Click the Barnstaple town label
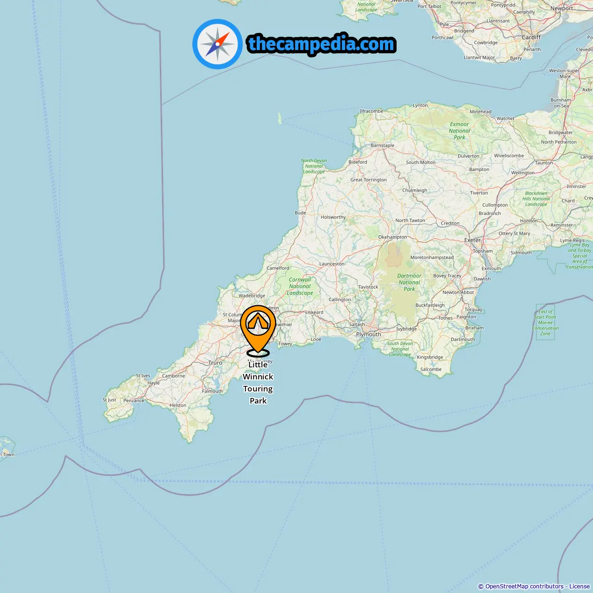 (383, 145)
